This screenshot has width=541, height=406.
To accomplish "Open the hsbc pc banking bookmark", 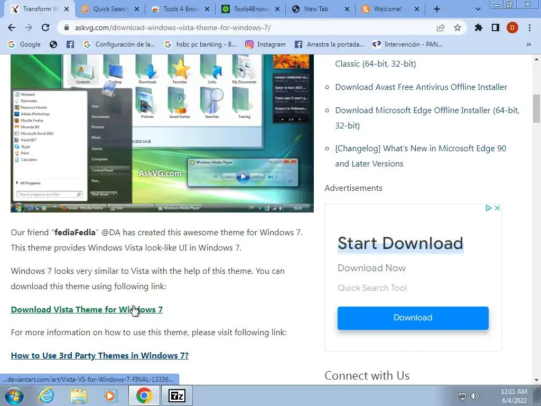I will pyautogui.click(x=200, y=44).
